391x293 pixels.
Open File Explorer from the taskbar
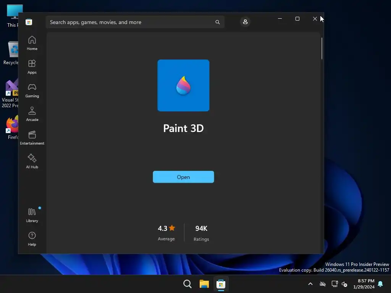pos(204,284)
